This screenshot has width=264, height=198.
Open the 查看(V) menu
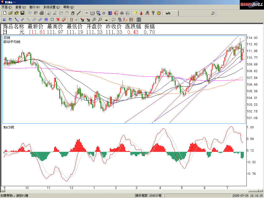click(21, 7)
